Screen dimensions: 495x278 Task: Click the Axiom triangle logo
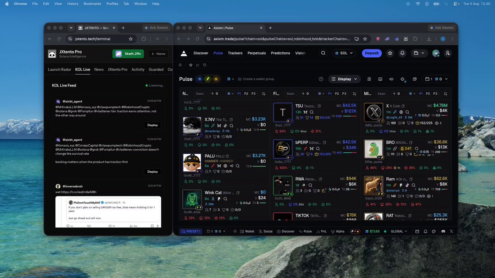coord(184,53)
